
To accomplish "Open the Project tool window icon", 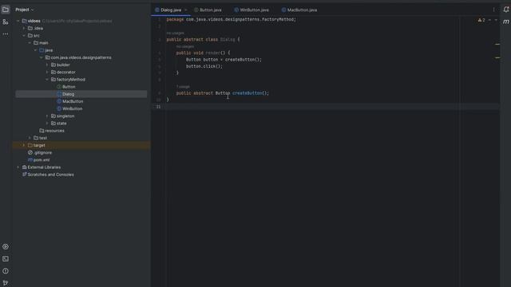I will click(x=6, y=10).
